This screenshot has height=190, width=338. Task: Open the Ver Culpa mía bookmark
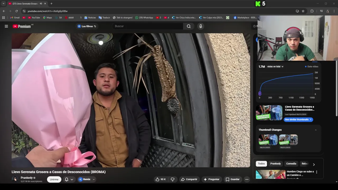pyautogui.click(x=211, y=18)
